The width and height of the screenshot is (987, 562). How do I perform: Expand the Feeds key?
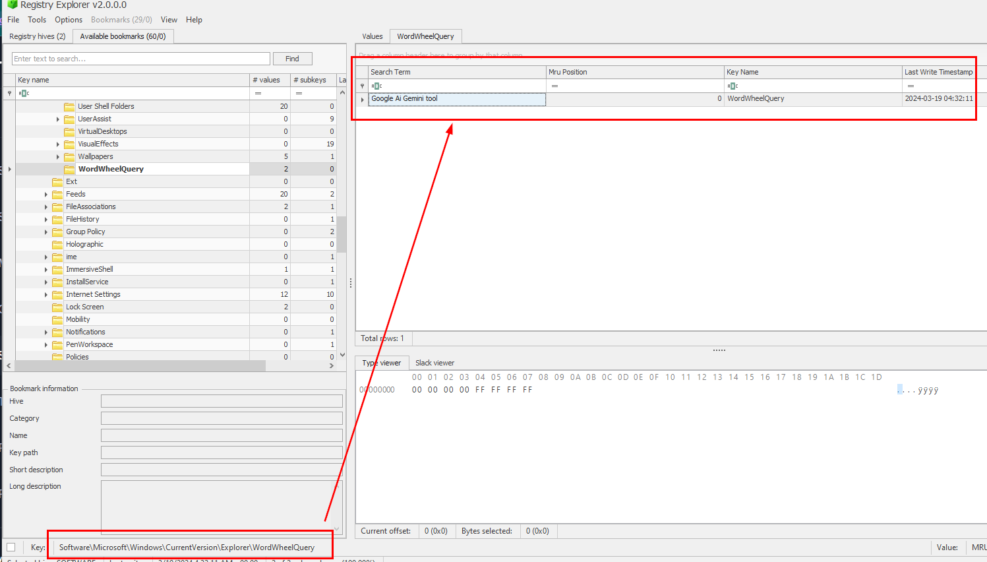[46, 195]
